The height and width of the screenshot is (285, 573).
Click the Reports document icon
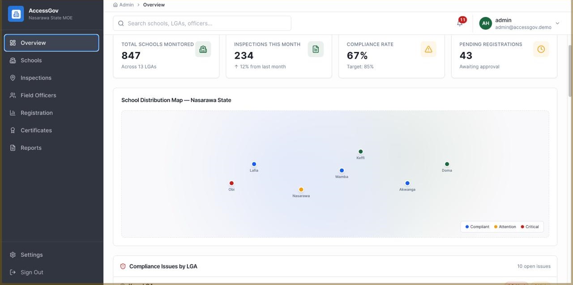click(x=13, y=148)
